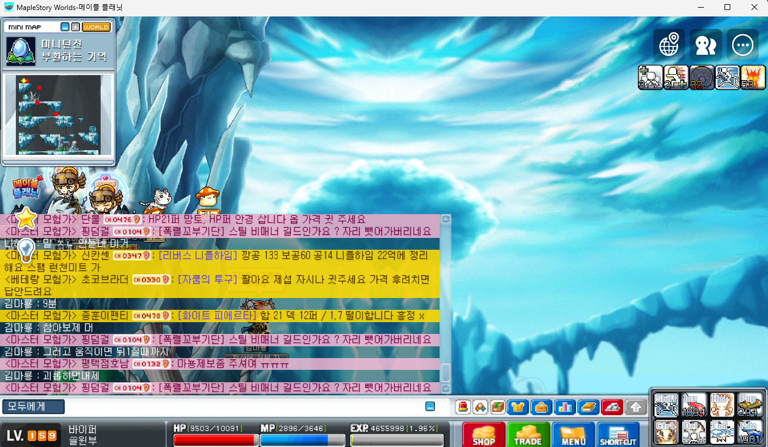Open the blue and orange diamond icon
The width and height of the screenshot is (768, 447).
[x=481, y=407]
